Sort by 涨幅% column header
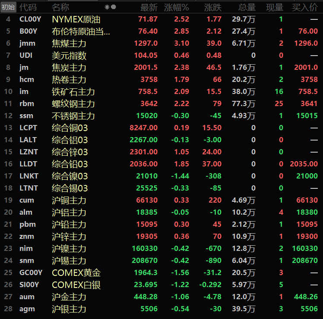Viewport: 323px width, 319px height. [x=177, y=7]
